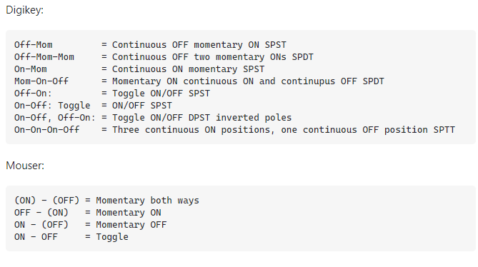
Task: Click the Mouser heading text
Action: pyautogui.click(x=25, y=166)
